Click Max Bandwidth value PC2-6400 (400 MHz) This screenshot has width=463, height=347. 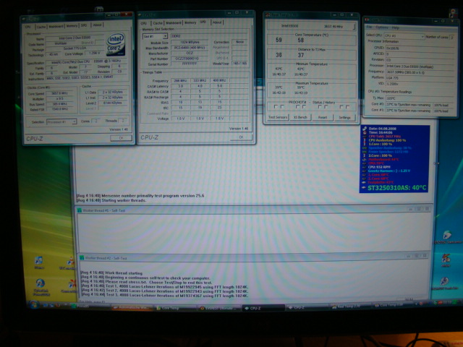190,48
